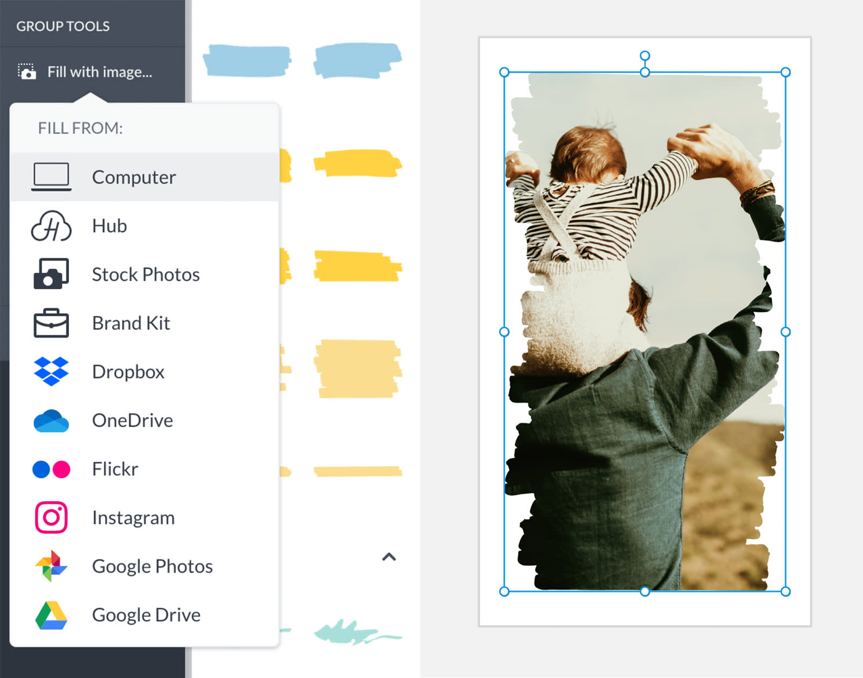Image resolution: width=863 pixels, height=678 pixels.
Task: Click the Brand Kit briefcase icon
Action: tap(51, 323)
